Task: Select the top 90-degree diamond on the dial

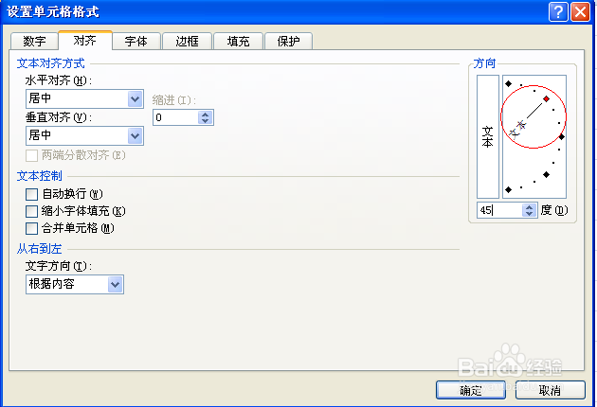Action: pos(508,83)
